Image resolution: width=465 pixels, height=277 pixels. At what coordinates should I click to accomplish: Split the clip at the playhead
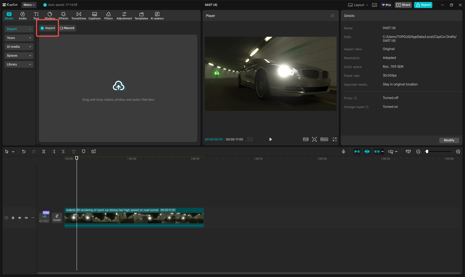(x=43, y=151)
